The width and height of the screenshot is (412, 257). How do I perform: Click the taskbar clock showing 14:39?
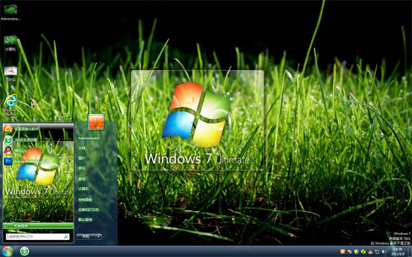click(398, 252)
